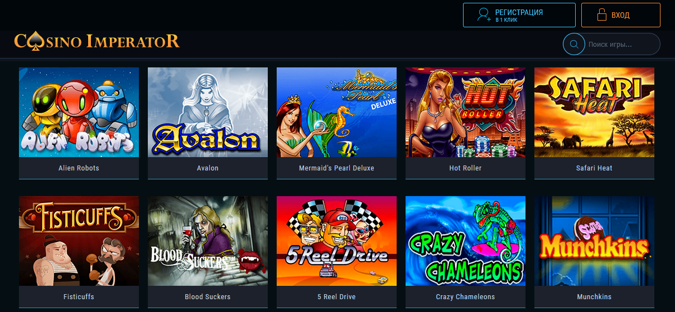Click the Safari Heat title link
This screenshot has width=675, height=312.
coord(594,168)
